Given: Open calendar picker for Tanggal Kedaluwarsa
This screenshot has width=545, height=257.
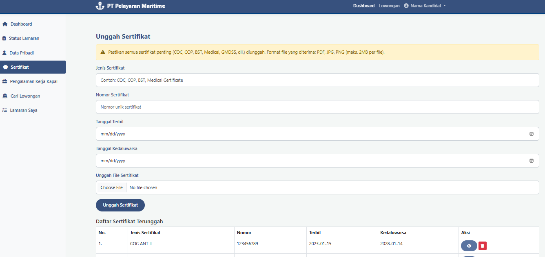Looking at the screenshot, I should [x=531, y=161].
